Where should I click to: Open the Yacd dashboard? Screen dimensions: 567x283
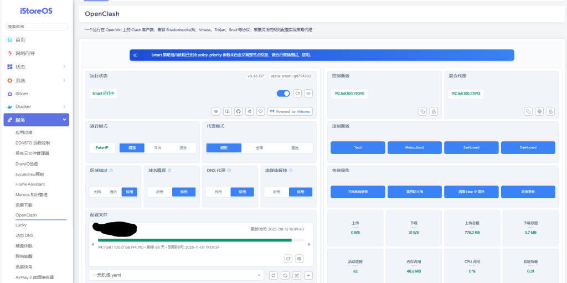pyautogui.click(x=358, y=148)
